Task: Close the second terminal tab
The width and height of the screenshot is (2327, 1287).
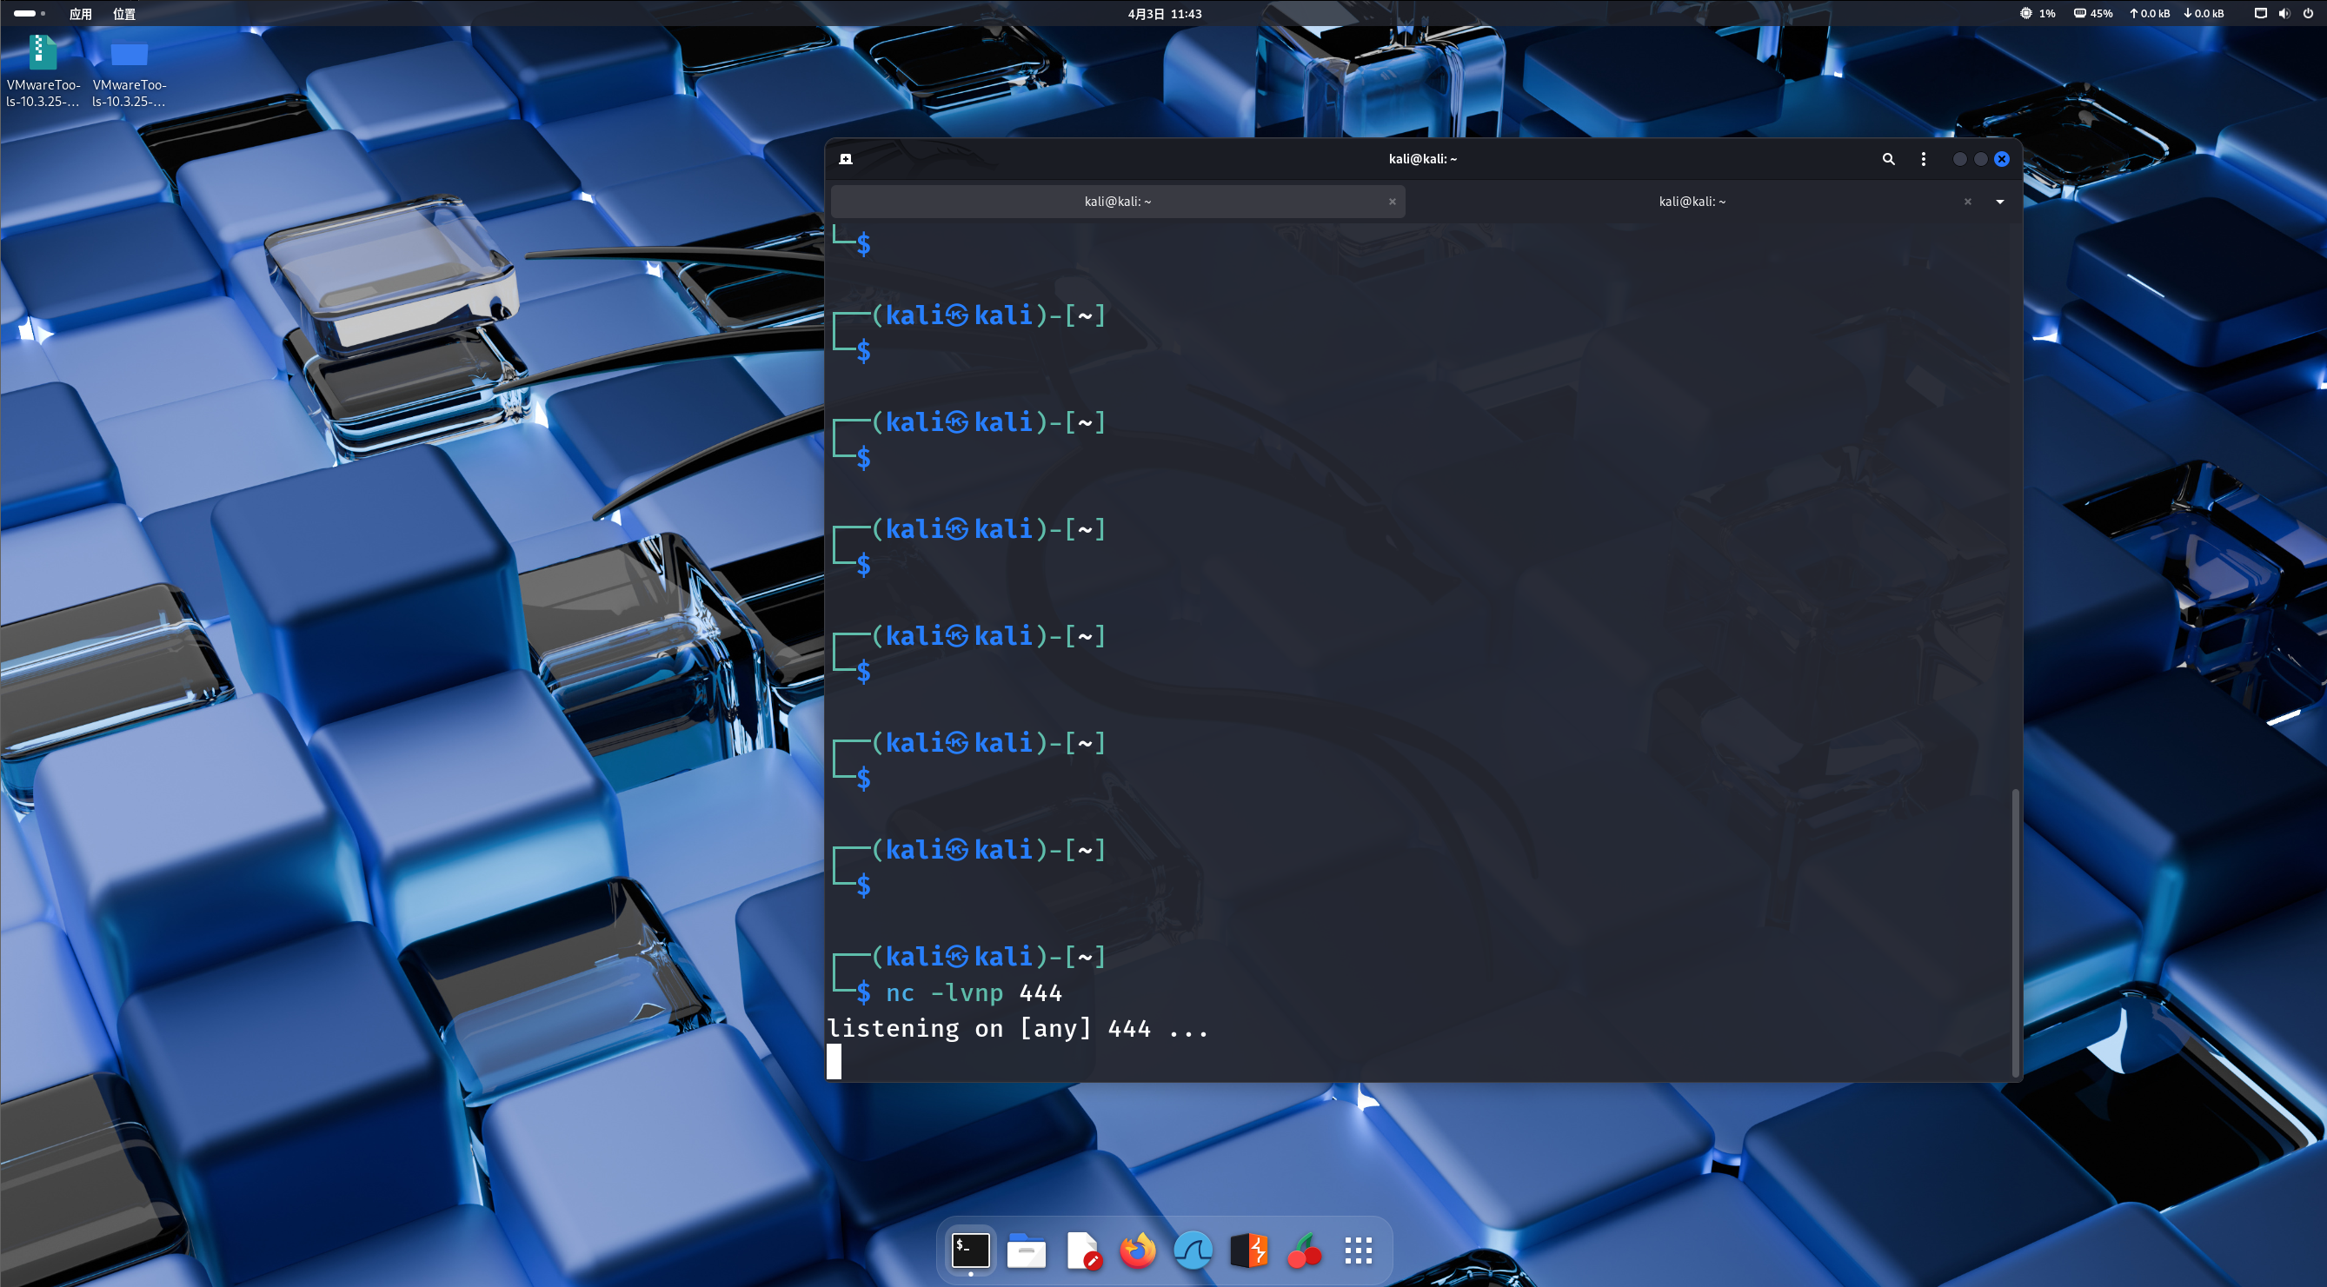Action: coord(1966,202)
